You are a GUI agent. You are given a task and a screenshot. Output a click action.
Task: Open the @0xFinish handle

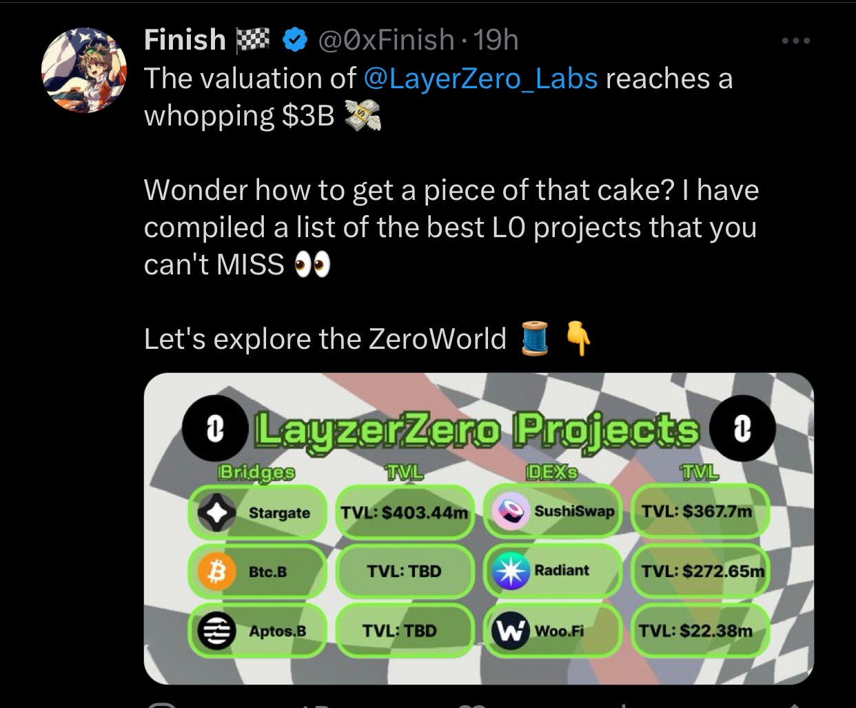pyautogui.click(x=386, y=41)
